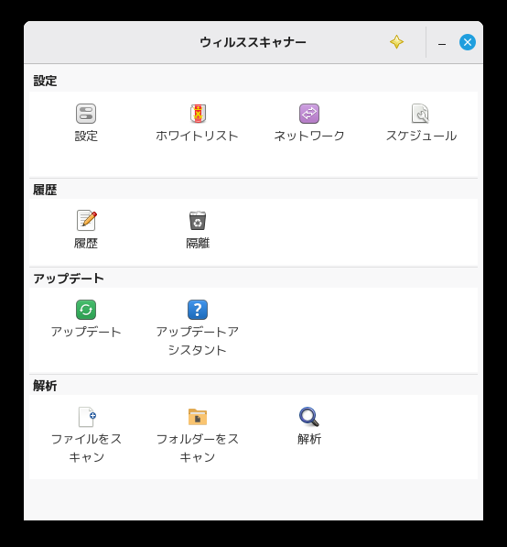Click the スケジュール label text
The width and height of the screenshot is (507, 547).
point(421,136)
